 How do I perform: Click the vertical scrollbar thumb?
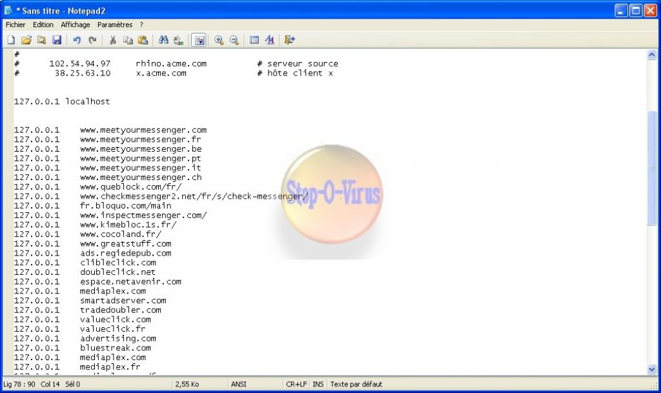[652, 168]
